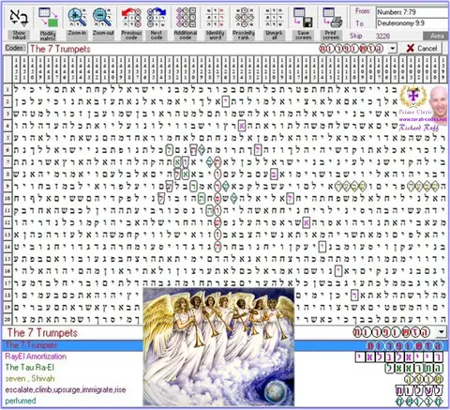Click matrix row number 10

(x=7, y=198)
